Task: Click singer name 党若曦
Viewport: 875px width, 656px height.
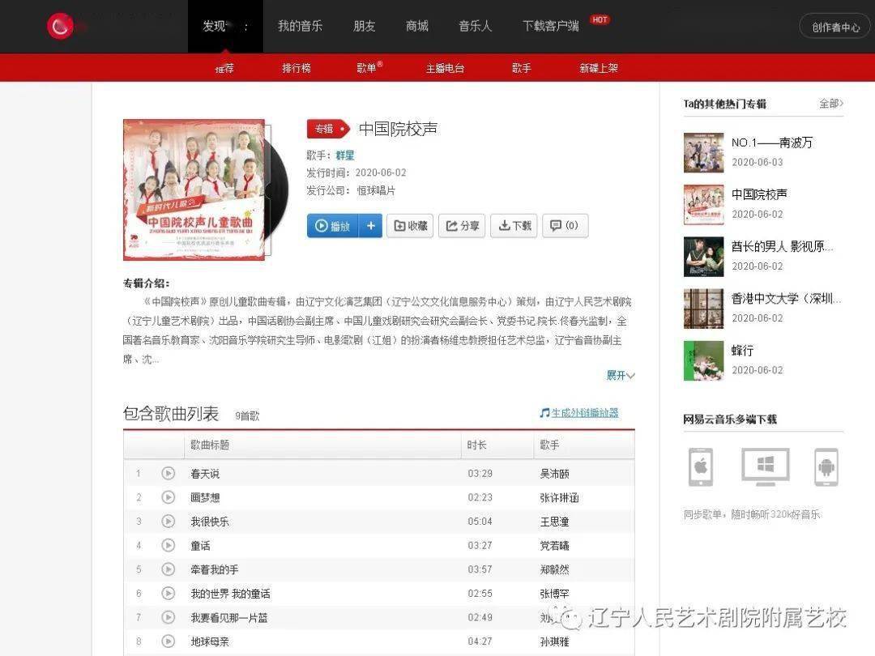Action: (x=554, y=546)
